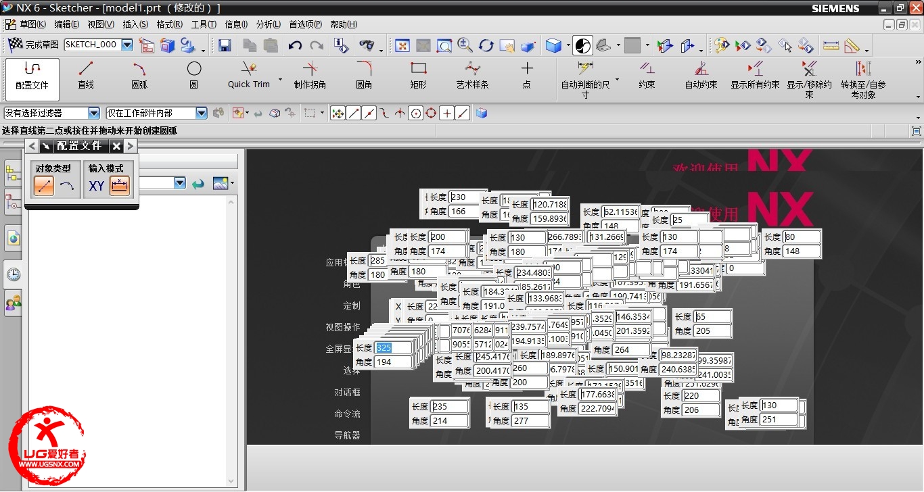This screenshot has height=492, width=924.
Task: Click 转换至/自参考对象 convert to reference
Action: (863, 79)
